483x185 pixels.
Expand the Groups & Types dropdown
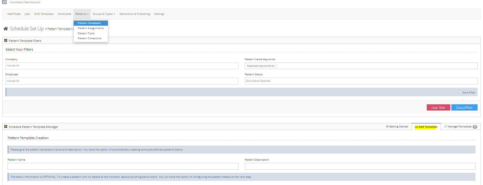tap(104, 14)
